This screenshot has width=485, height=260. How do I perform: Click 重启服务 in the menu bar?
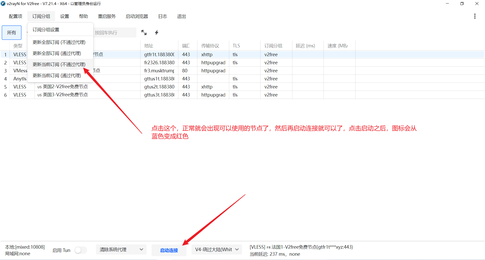tap(107, 16)
